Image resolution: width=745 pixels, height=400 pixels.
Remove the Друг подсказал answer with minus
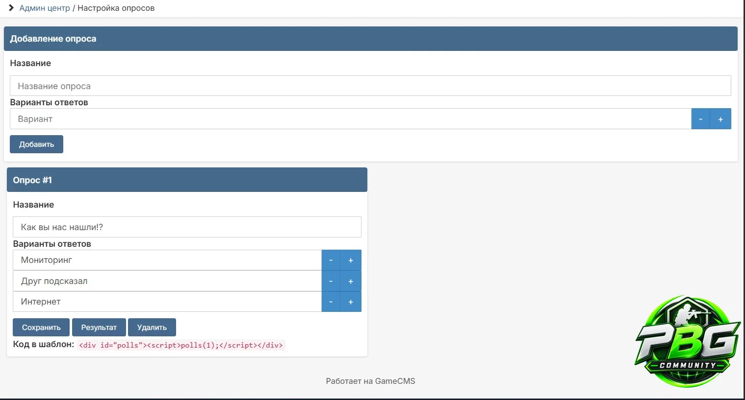331,281
